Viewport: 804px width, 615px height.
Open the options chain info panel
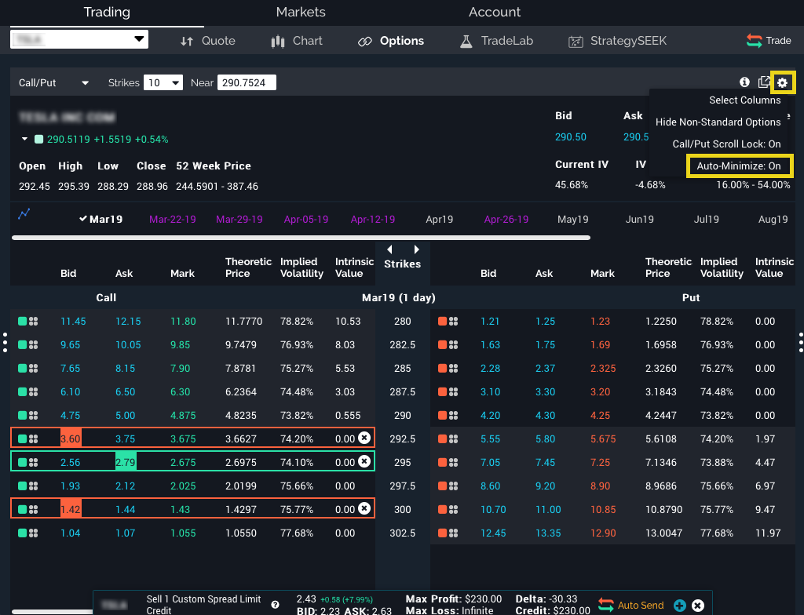pos(744,82)
